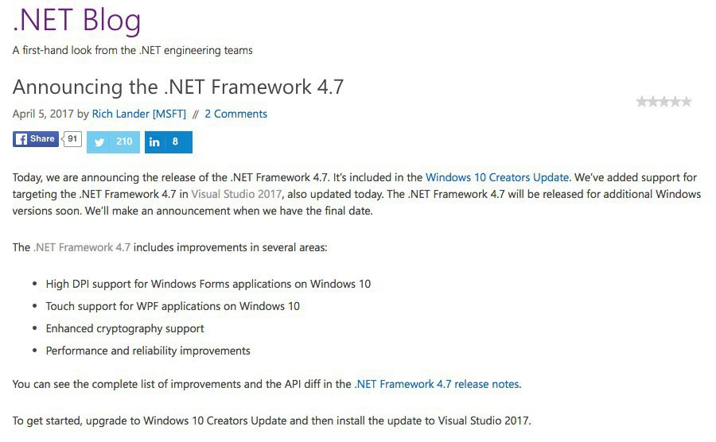Viewport: 716px width, 442px height.
Task: Jump to the 2 Comments section
Action: point(235,114)
